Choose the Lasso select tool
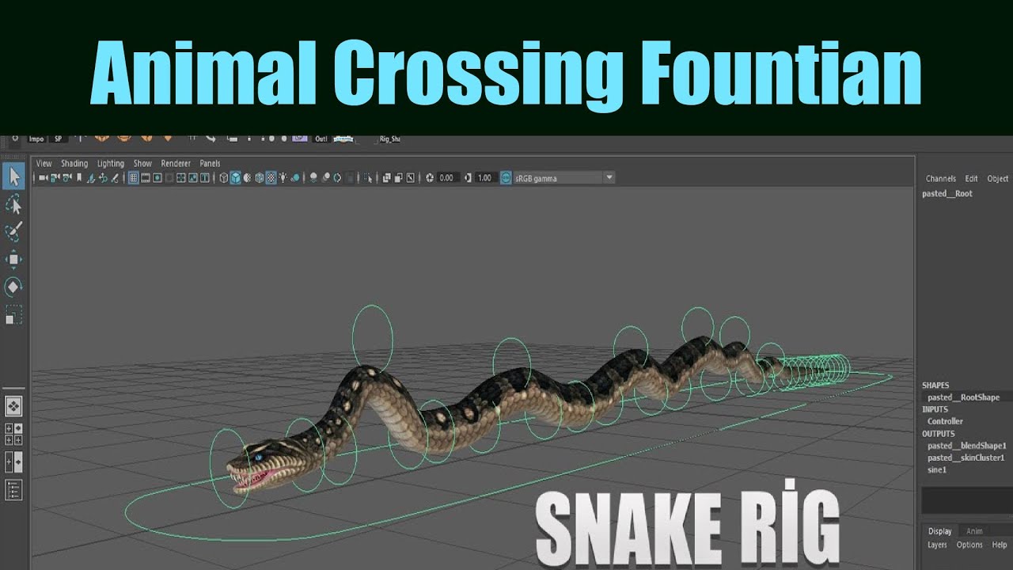1013x570 pixels. pos(13,205)
